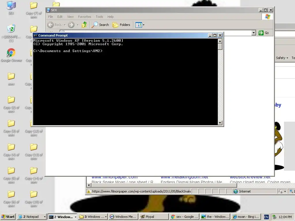Screen dimensions: 295x221
Task: Open the Safety dropdown in Internet Explorer
Action: pyautogui.click(x=282, y=58)
